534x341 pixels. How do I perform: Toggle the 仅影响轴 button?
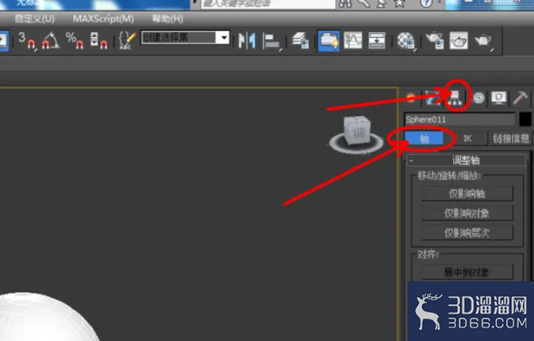pyautogui.click(x=467, y=194)
